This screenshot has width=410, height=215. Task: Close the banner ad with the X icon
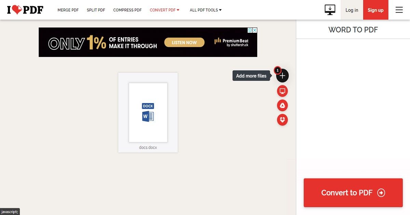[x=255, y=30]
